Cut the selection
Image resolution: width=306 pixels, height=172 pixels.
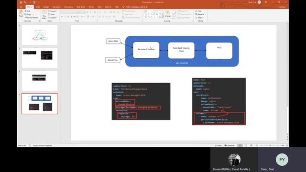pos(27,11)
